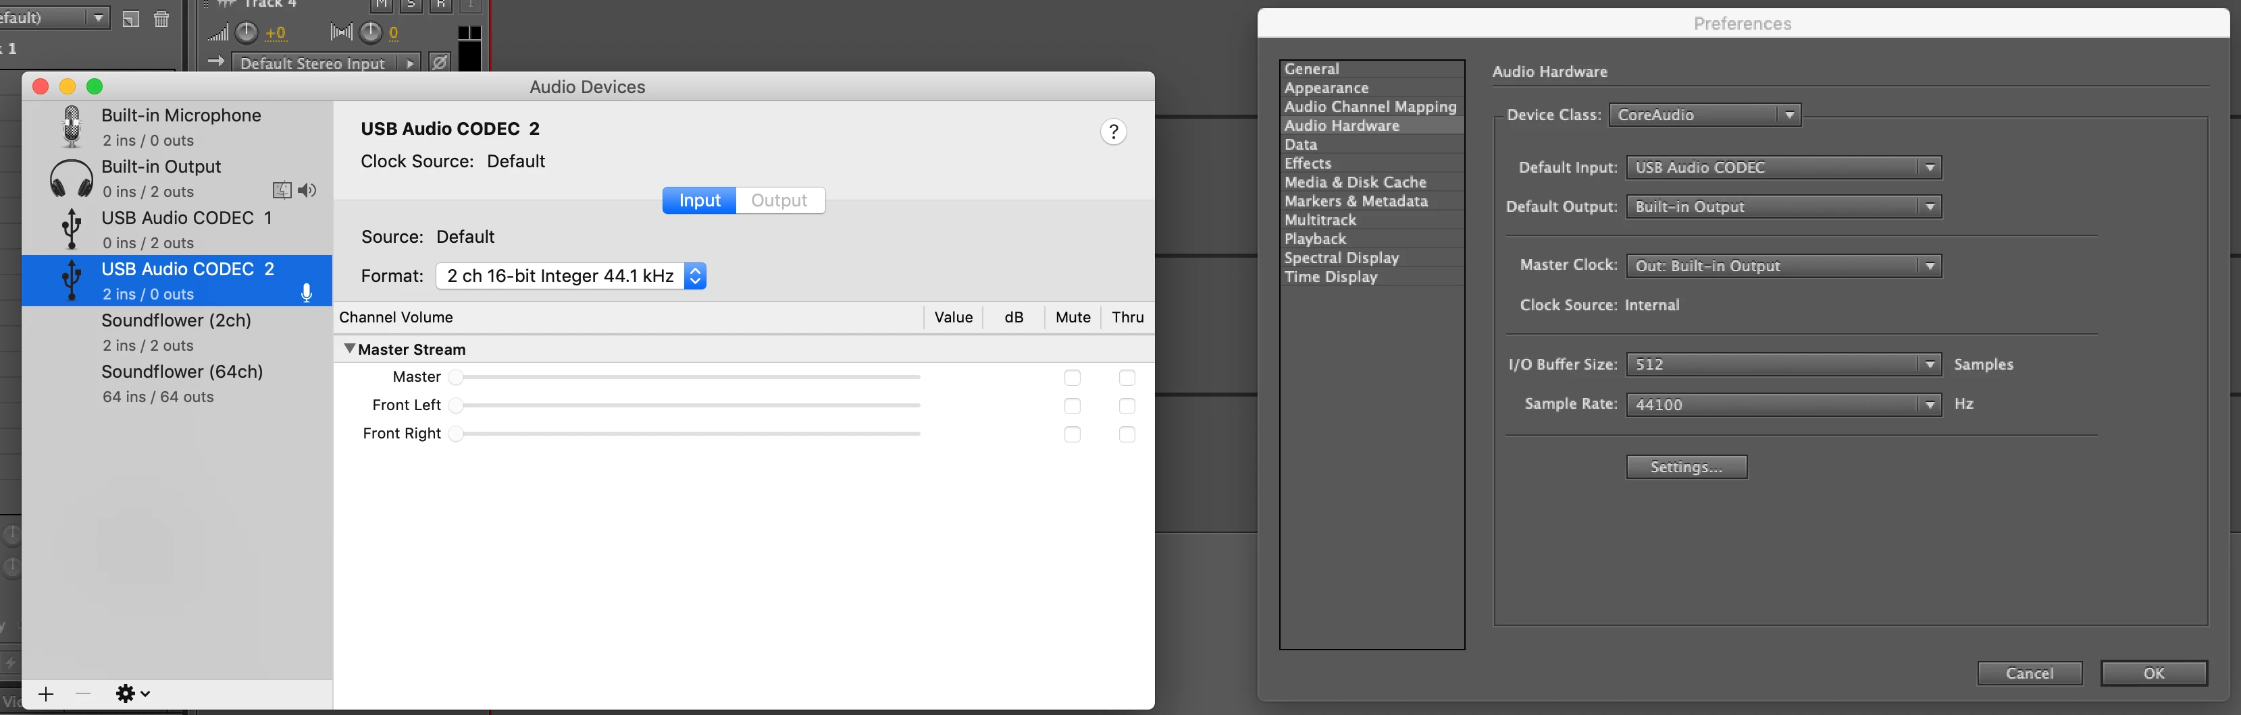Remove the device with the minus button
Image resolution: width=2241 pixels, height=715 pixels.
84,693
